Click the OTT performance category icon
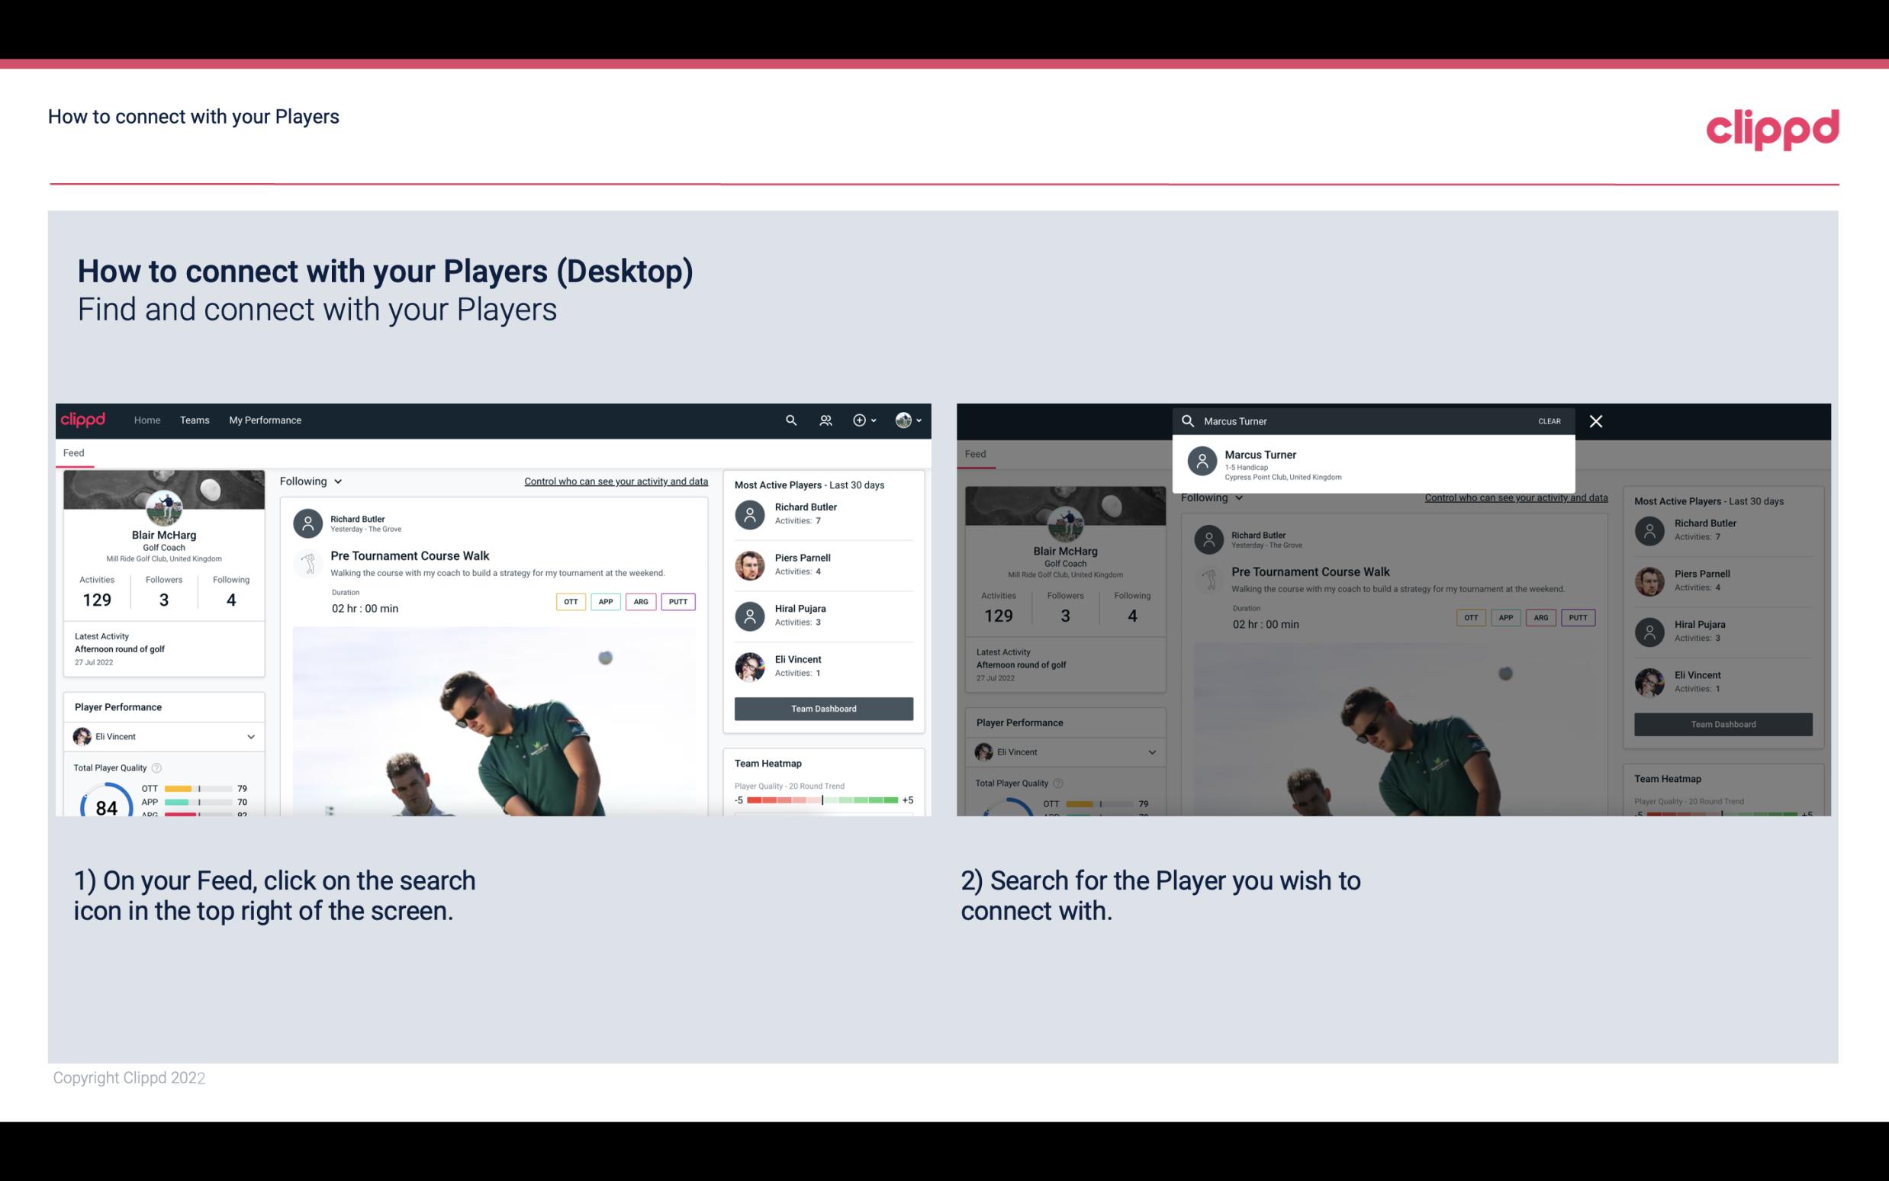The height and width of the screenshot is (1181, 1889). (567, 601)
